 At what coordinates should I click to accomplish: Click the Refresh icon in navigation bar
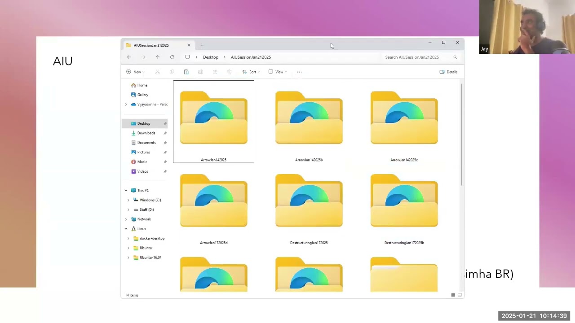click(x=172, y=57)
